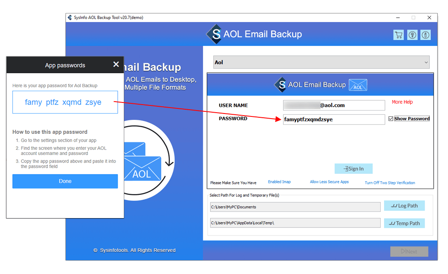Click the More Help link

pyautogui.click(x=402, y=102)
